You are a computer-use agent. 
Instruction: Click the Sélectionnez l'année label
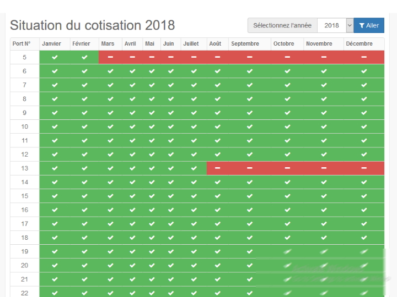pos(283,25)
